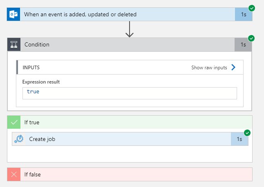Viewport: 264px width, 187px height.
Task: Click the X icon beside If false
Action: 13,174
